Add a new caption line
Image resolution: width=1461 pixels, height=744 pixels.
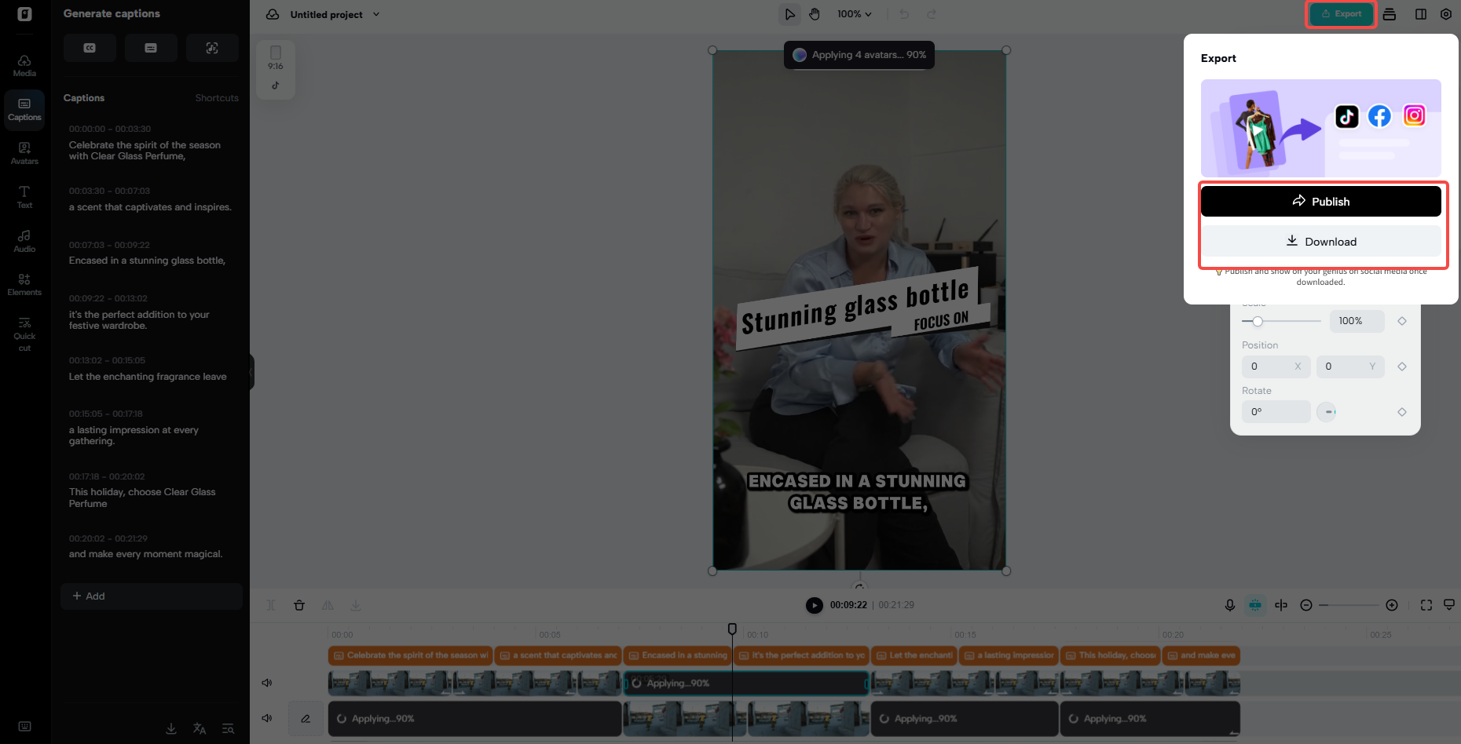click(x=152, y=596)
